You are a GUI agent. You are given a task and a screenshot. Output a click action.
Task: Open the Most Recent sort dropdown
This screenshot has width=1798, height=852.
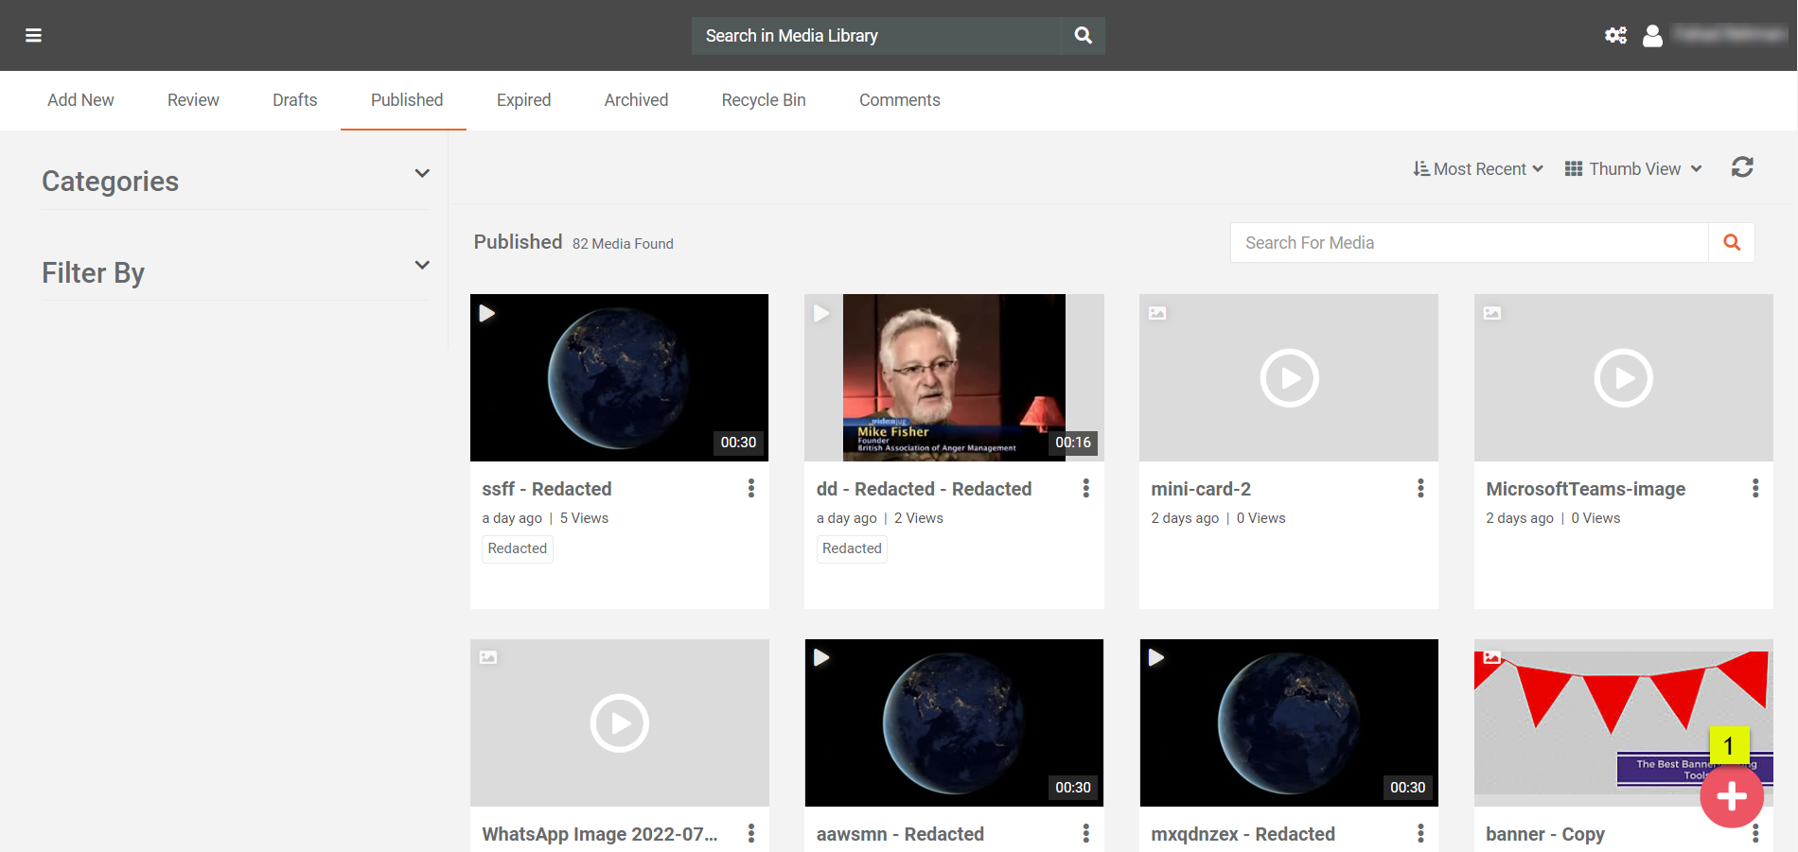tap(1478, 169)
